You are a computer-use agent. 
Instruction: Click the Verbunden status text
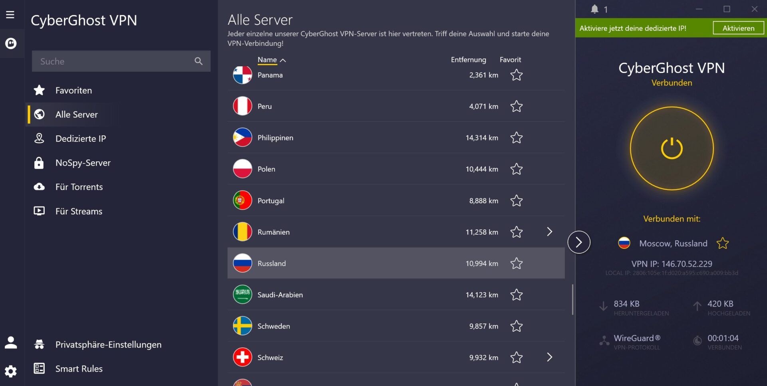point(672,83)
